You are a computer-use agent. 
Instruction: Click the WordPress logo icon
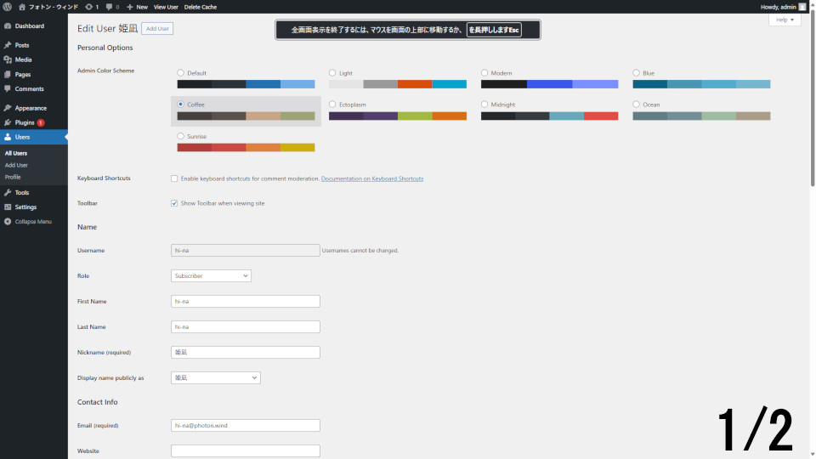8,7
